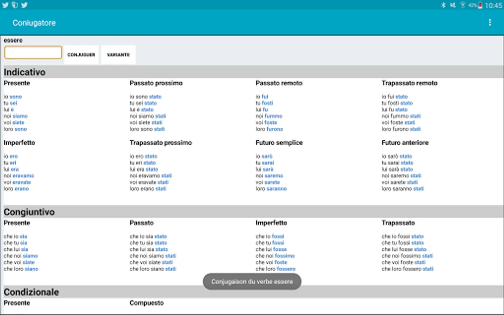Click 'furono' in Passato remoto 'loro furono'
This screenshot has width=504, height=315.
[274, 129]
